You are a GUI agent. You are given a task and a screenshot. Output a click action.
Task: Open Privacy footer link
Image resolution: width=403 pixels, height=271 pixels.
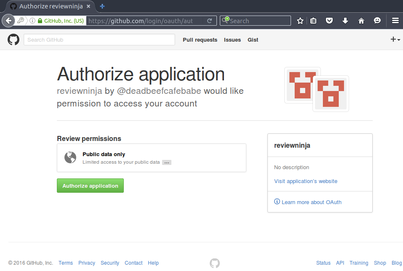[x=87, y=263]
